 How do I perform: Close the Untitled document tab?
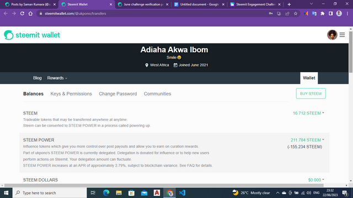[x=223, y=4]
